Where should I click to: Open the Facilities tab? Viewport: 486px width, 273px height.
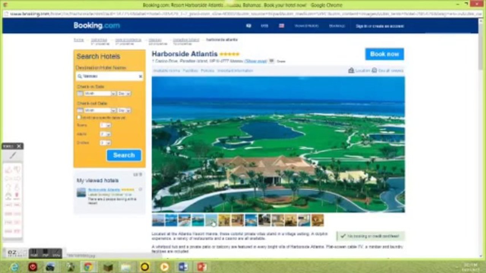[190, 71]
